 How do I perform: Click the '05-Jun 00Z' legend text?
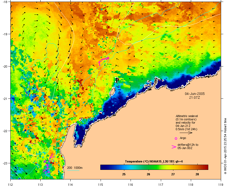pyautogui.click(x=185, y=148)
